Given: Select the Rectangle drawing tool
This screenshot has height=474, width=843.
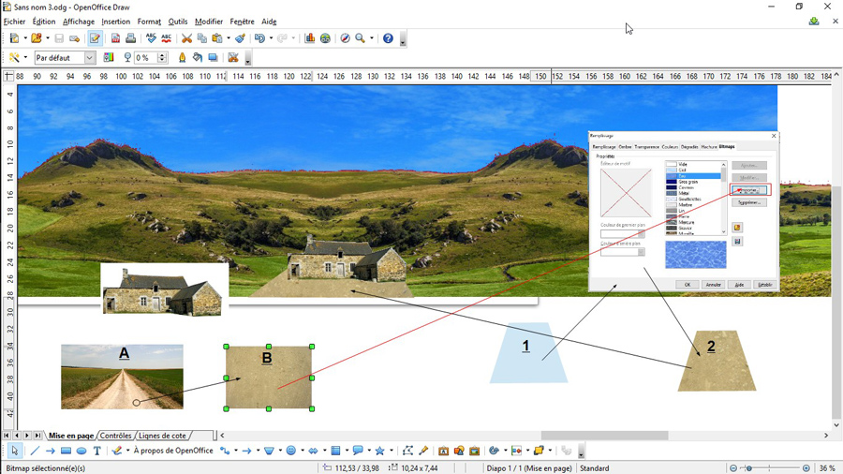Looking at the screenshot, I should tap(66, 451).
